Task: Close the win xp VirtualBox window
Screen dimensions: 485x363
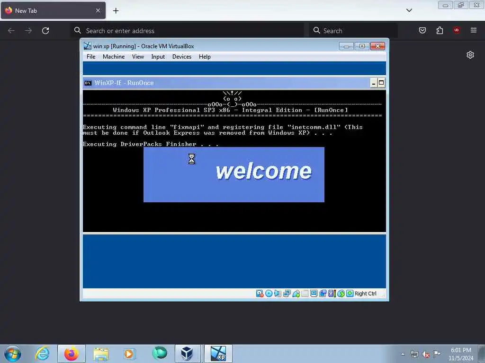Action: click(377, 46)
